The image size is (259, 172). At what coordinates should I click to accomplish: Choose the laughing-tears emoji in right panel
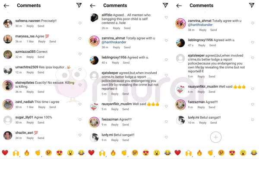click(254, 153)
